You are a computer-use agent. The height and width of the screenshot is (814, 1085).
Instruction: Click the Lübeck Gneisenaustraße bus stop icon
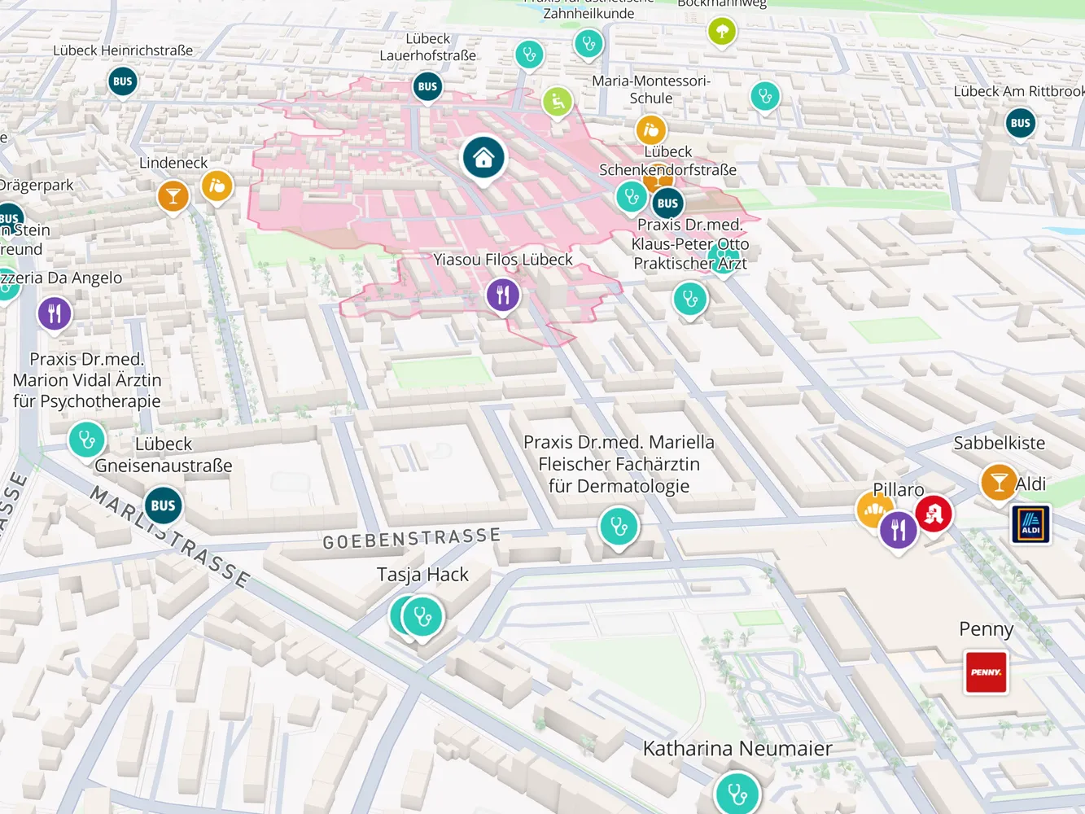coord(163,505)
